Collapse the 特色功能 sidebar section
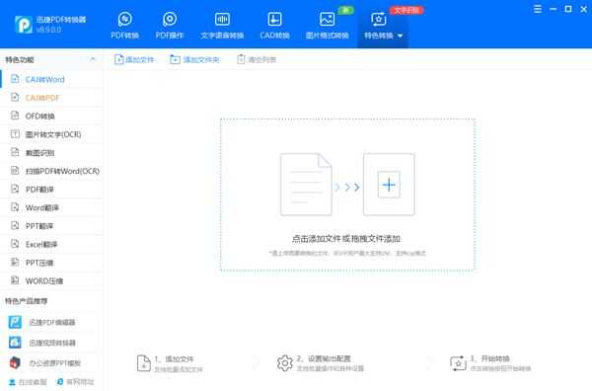Screen dimensions: 592x391 click(x=93, y=59)
